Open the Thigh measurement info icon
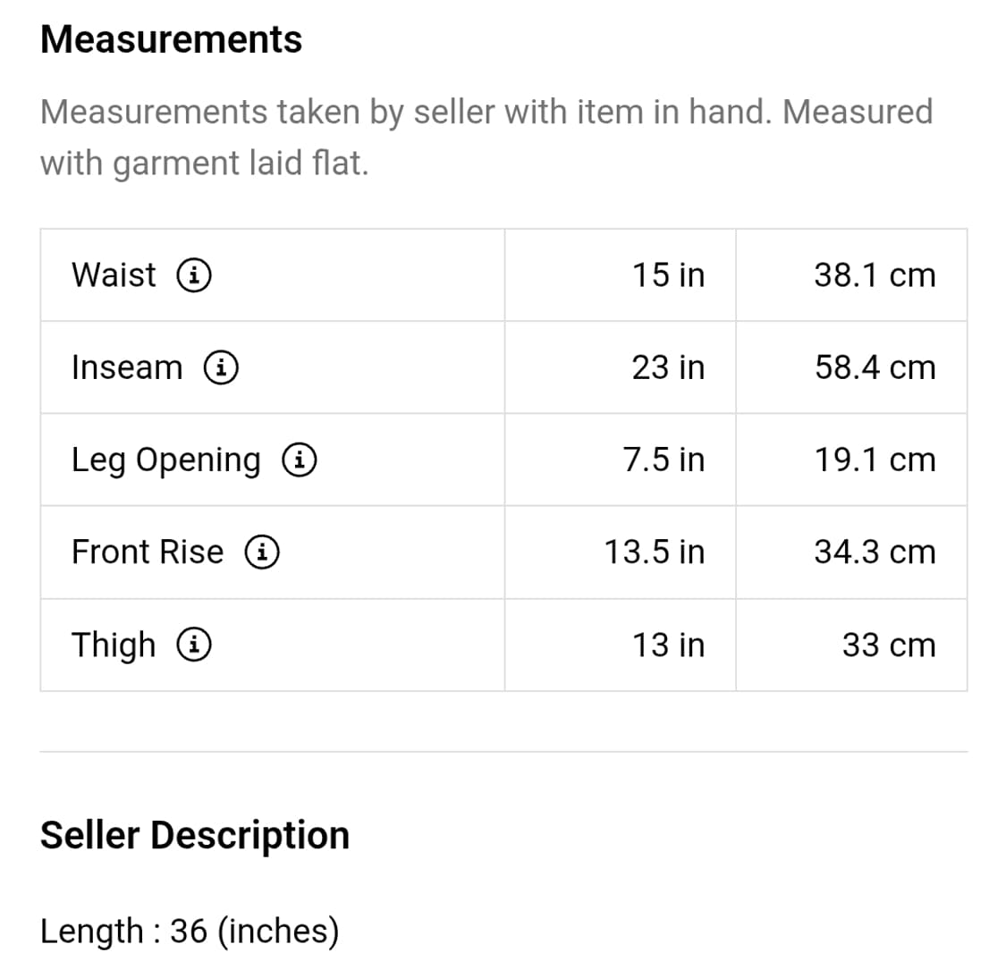The height and width of the screenshot is (961, 1006). pos(194,645)
